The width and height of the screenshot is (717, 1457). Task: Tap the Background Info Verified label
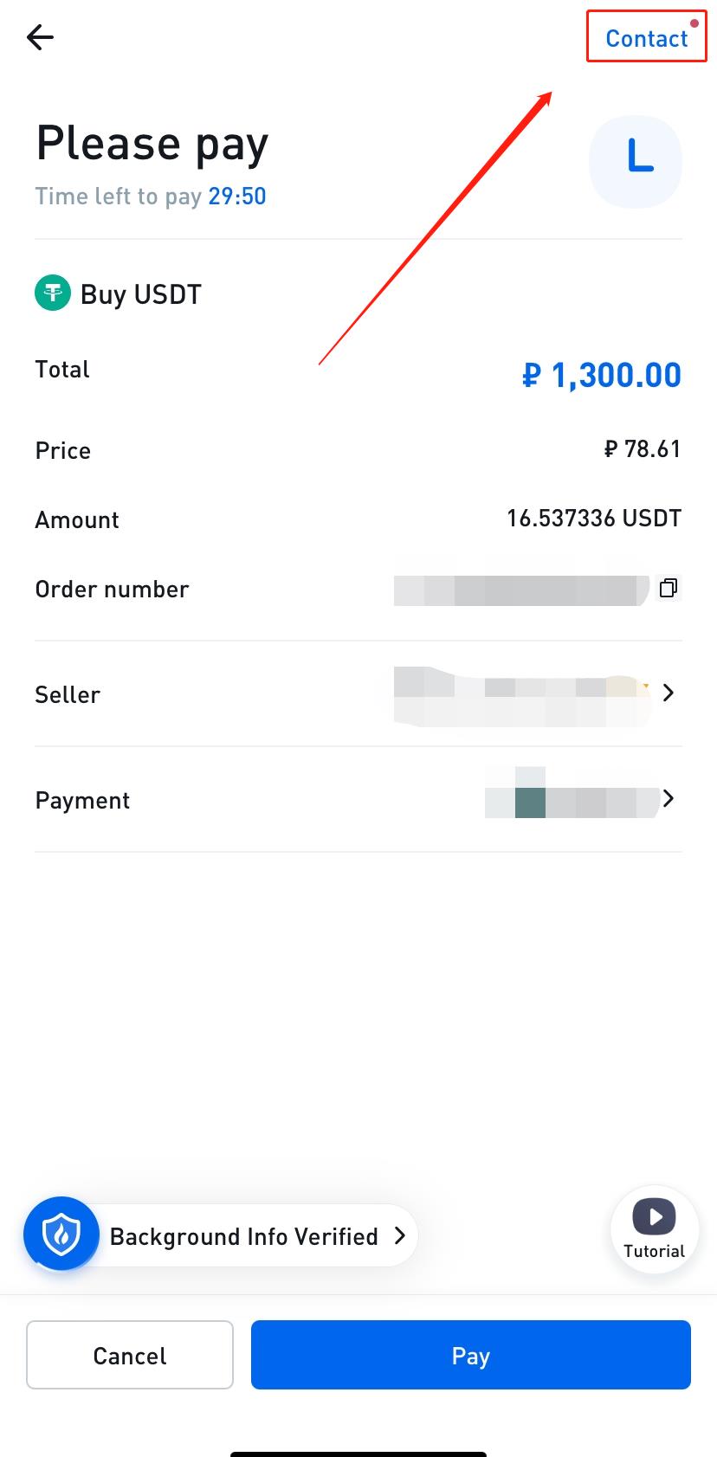pyautogui.click(x=244, y=1236)
